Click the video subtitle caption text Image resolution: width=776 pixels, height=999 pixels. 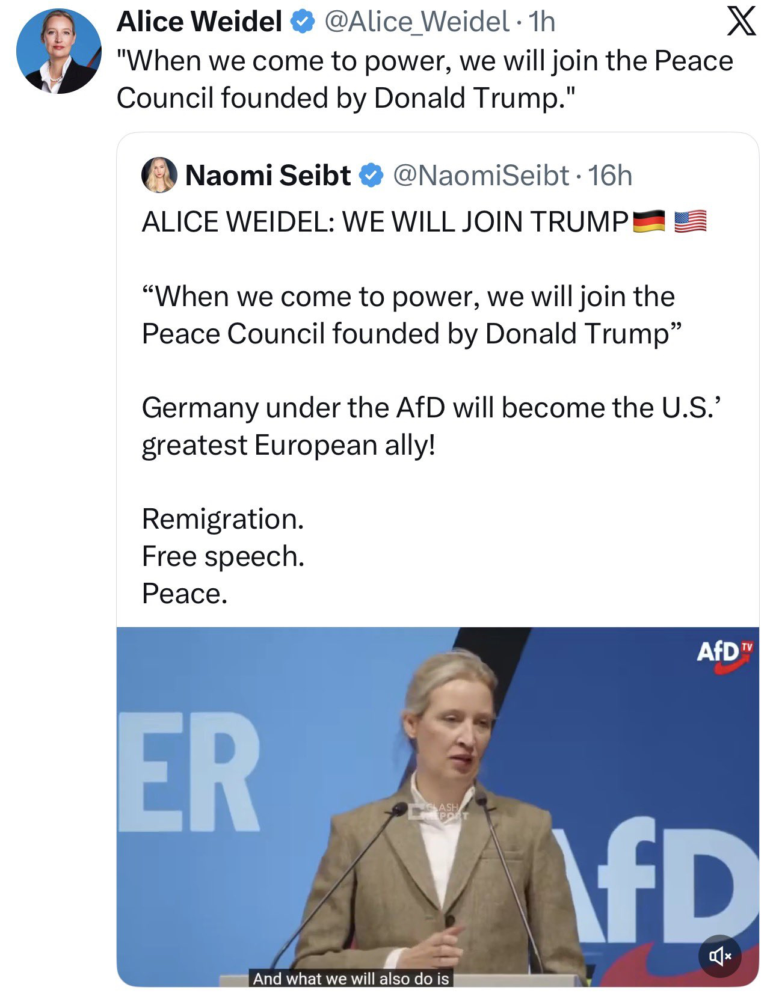pyautogui.click(x=351, y=979)
